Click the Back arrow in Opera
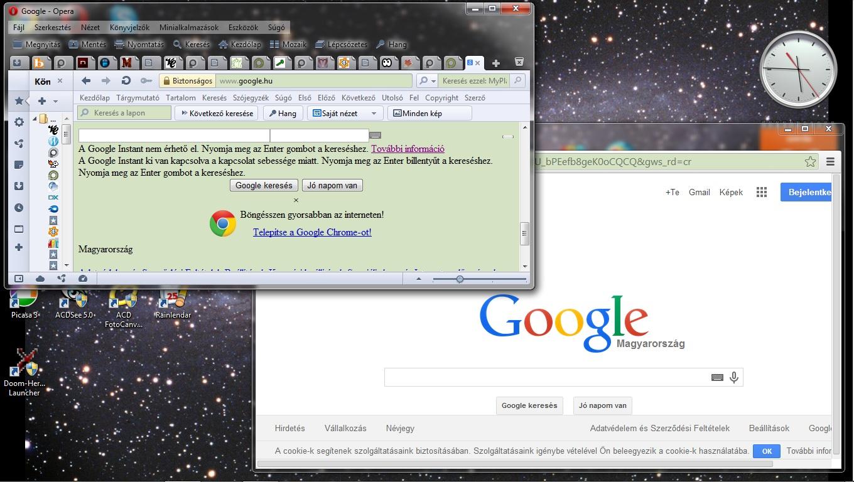Screen dimensions: 854x482 point(86,80)
